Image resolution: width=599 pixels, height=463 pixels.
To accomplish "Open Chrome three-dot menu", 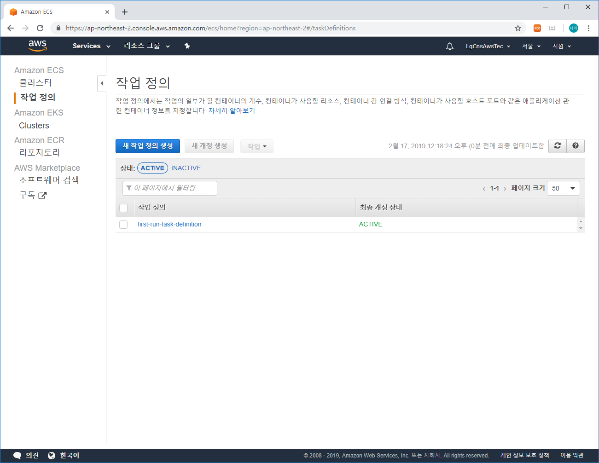I will 588,28.
